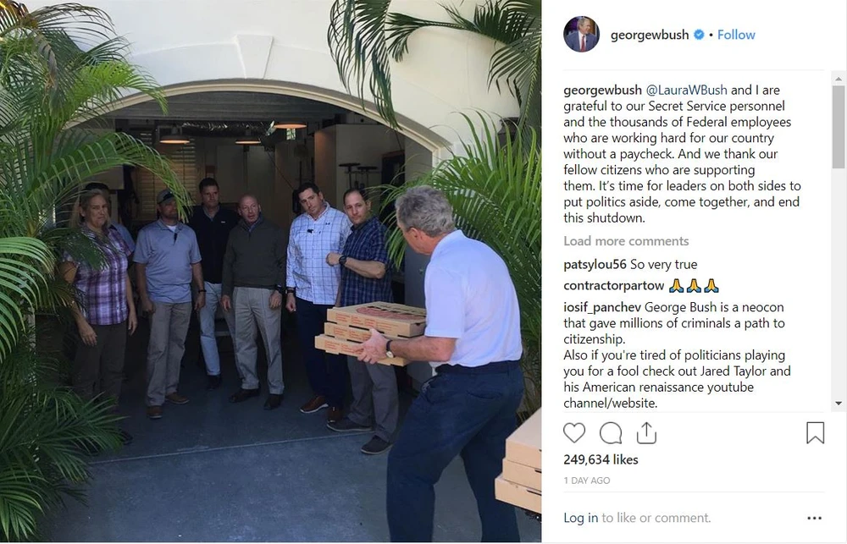Viewport: 847px width, 544px height.
Task: Open the comment speech bubble icon
Action: (611, 433)
